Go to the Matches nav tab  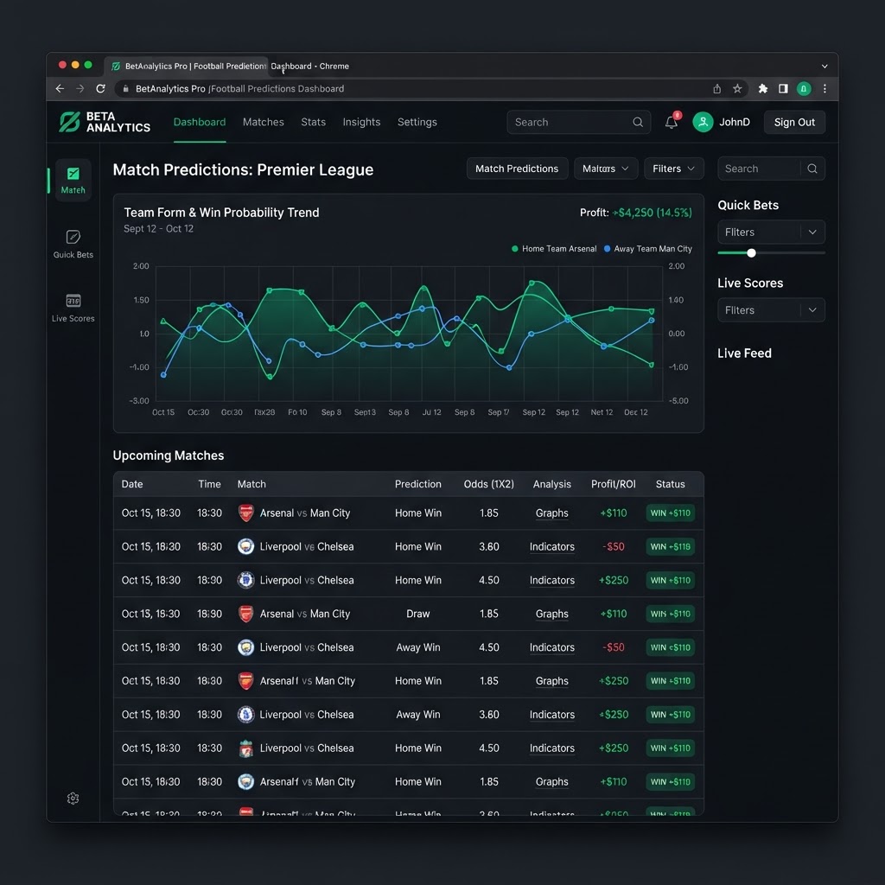coord(263,122)
